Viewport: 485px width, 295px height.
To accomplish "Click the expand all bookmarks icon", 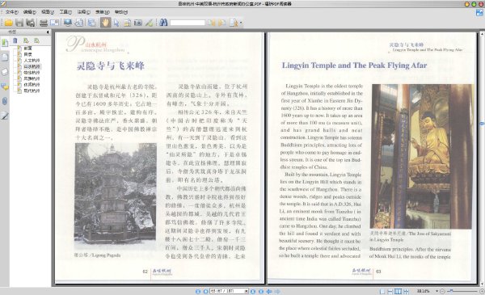I will pos(26,40).
